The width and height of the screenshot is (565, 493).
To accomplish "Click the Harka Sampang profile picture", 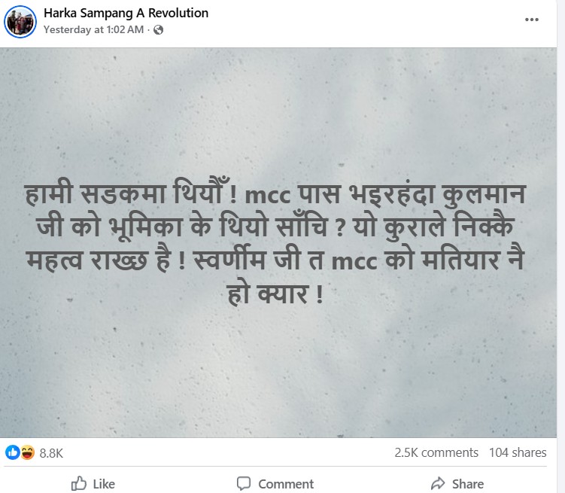I will click(x=20, y=22).
